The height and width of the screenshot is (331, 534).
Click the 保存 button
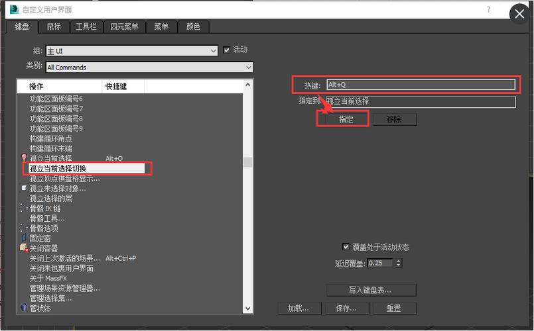pos(347,308)
